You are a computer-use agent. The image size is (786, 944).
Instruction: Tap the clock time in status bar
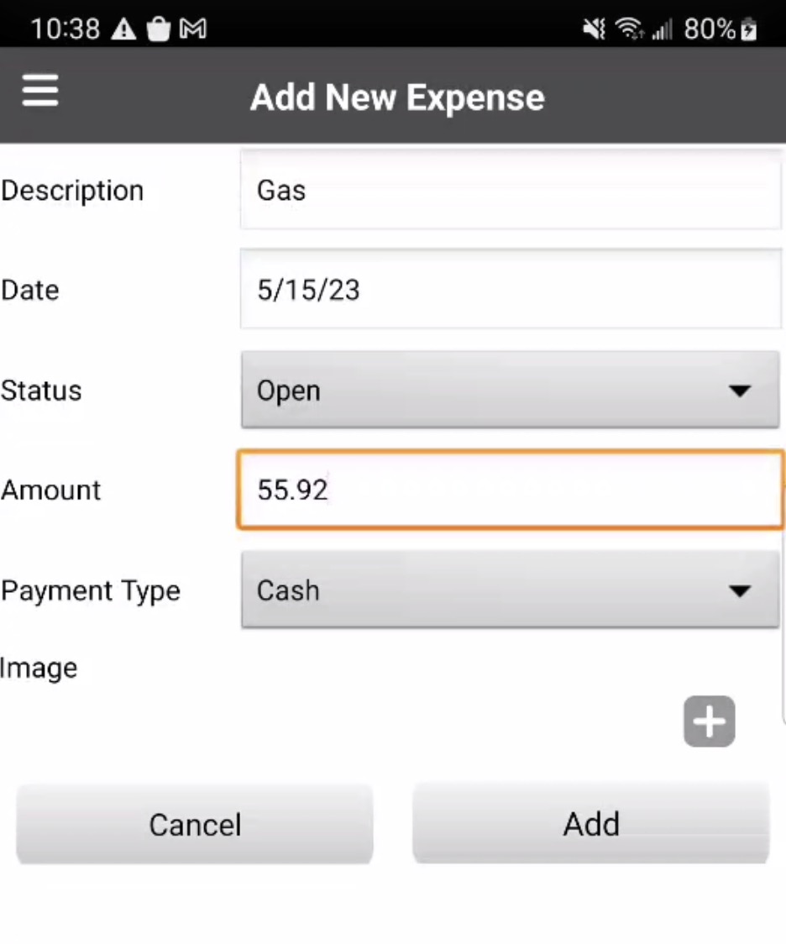point(65,30)
